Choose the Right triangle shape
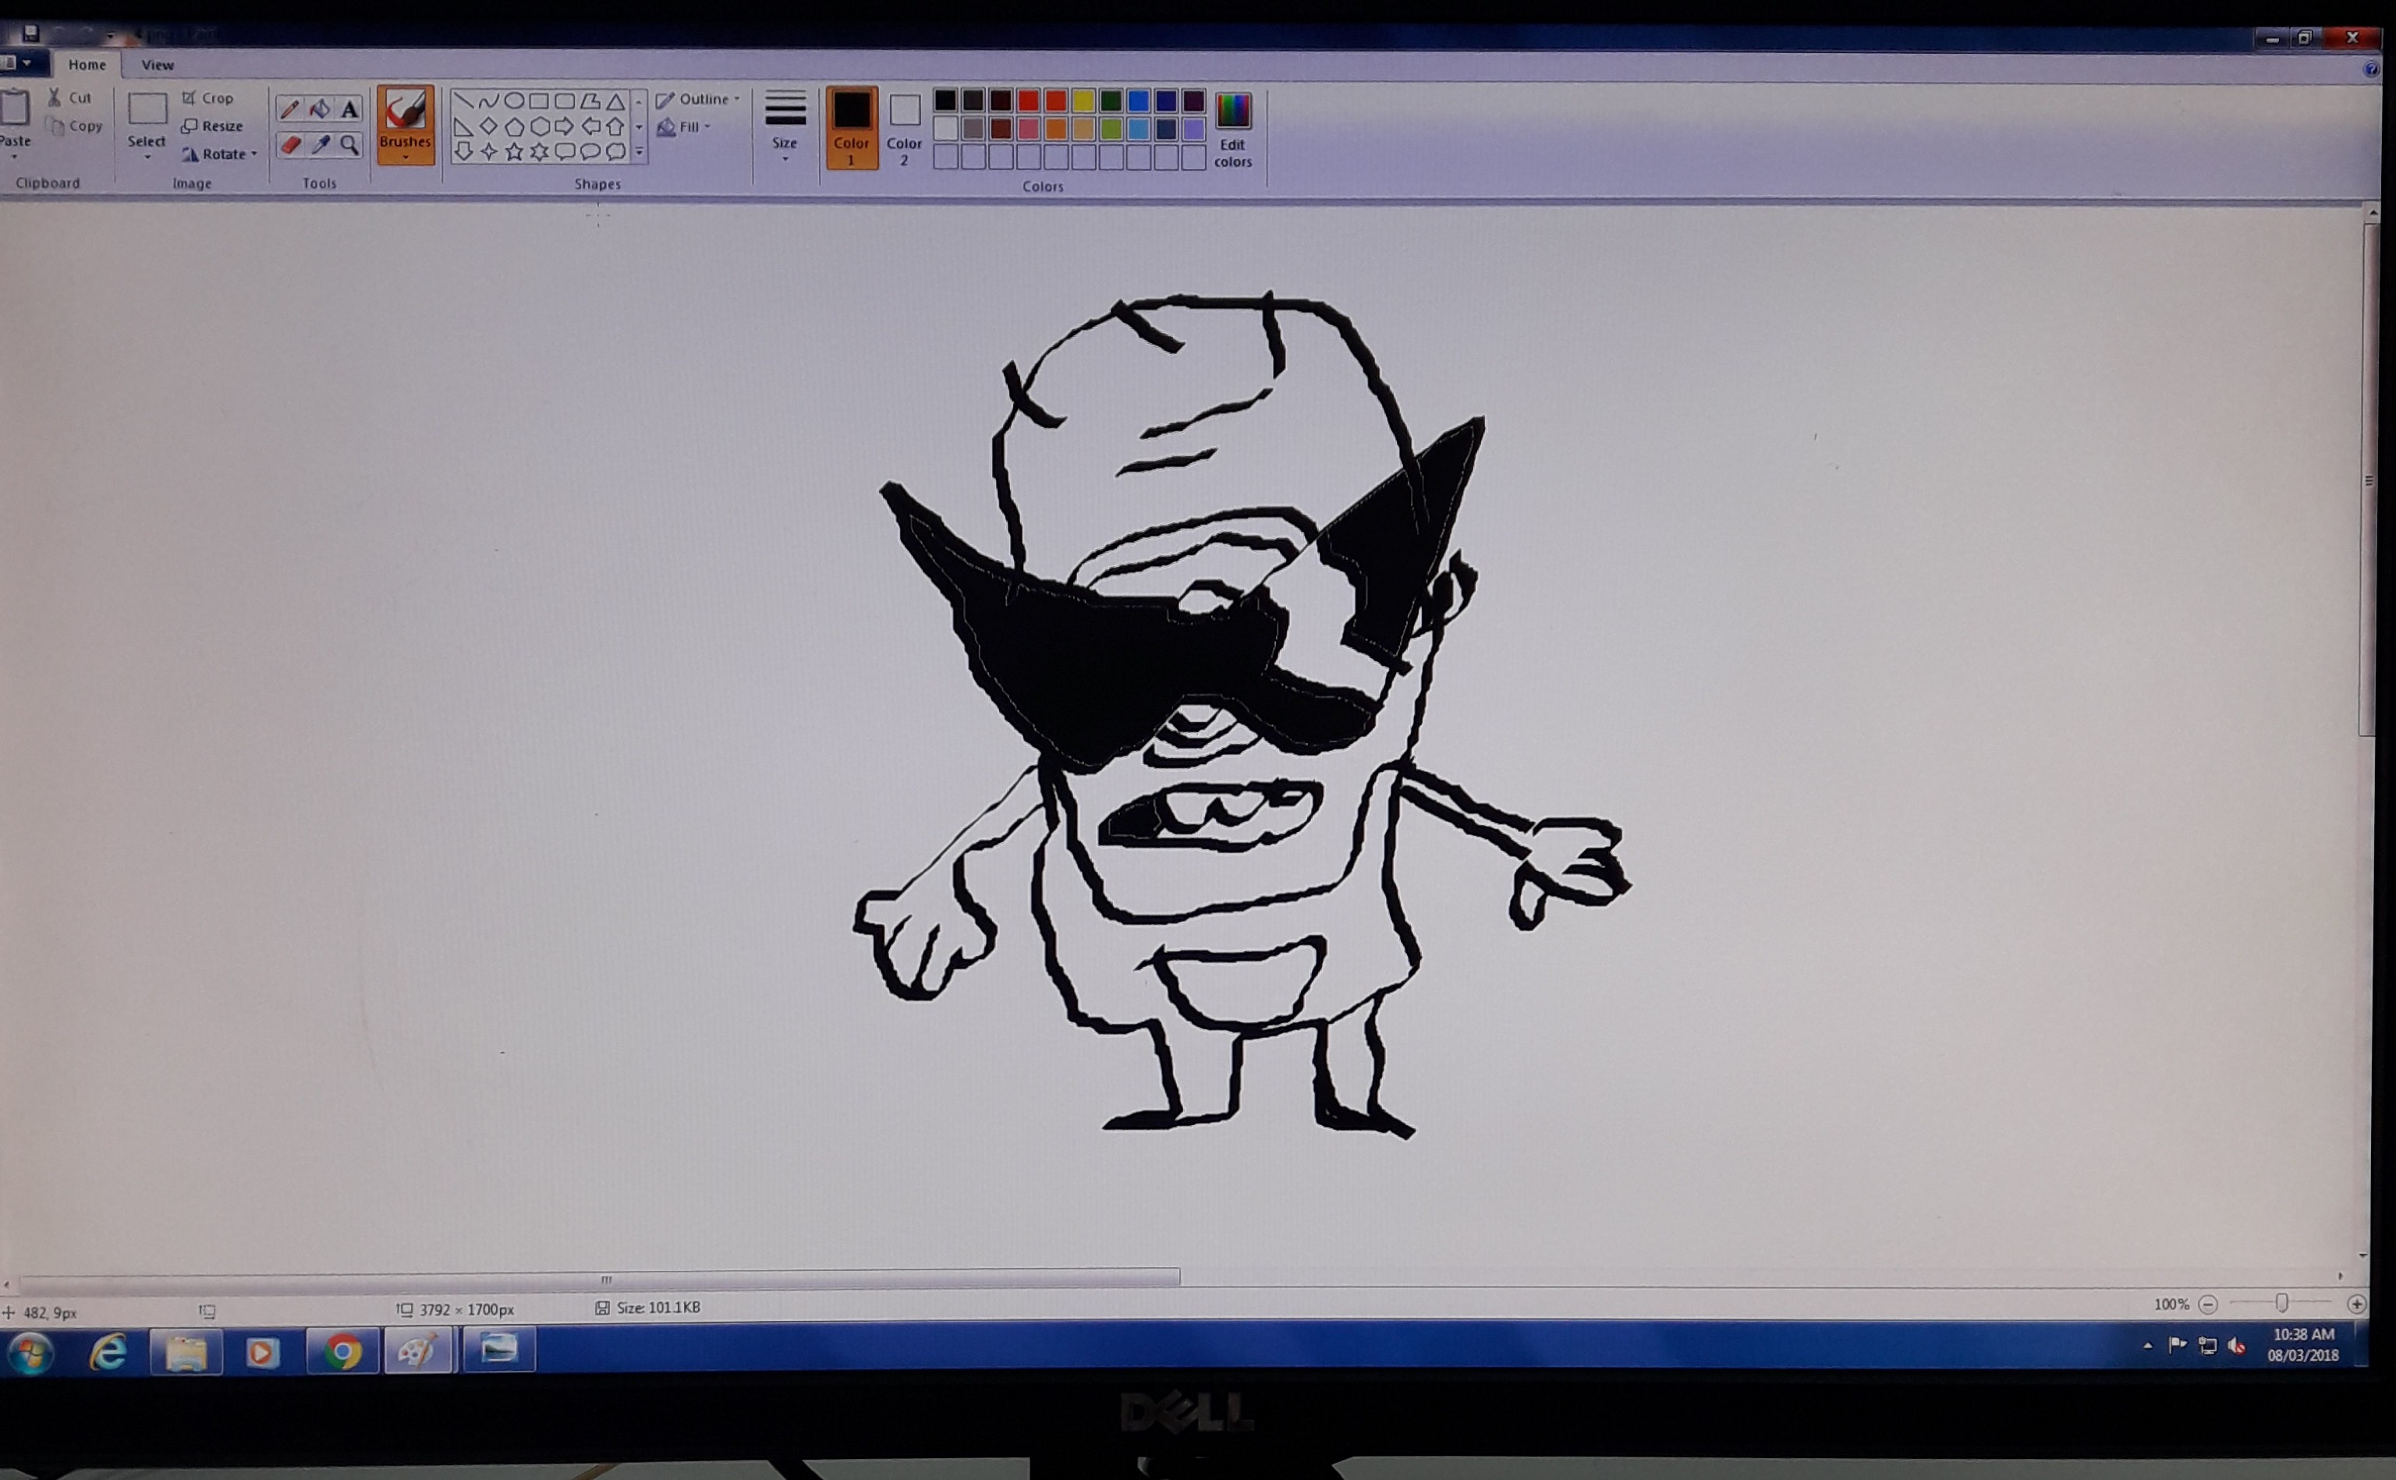The image size is (2396, 1480). pos(463,126)
